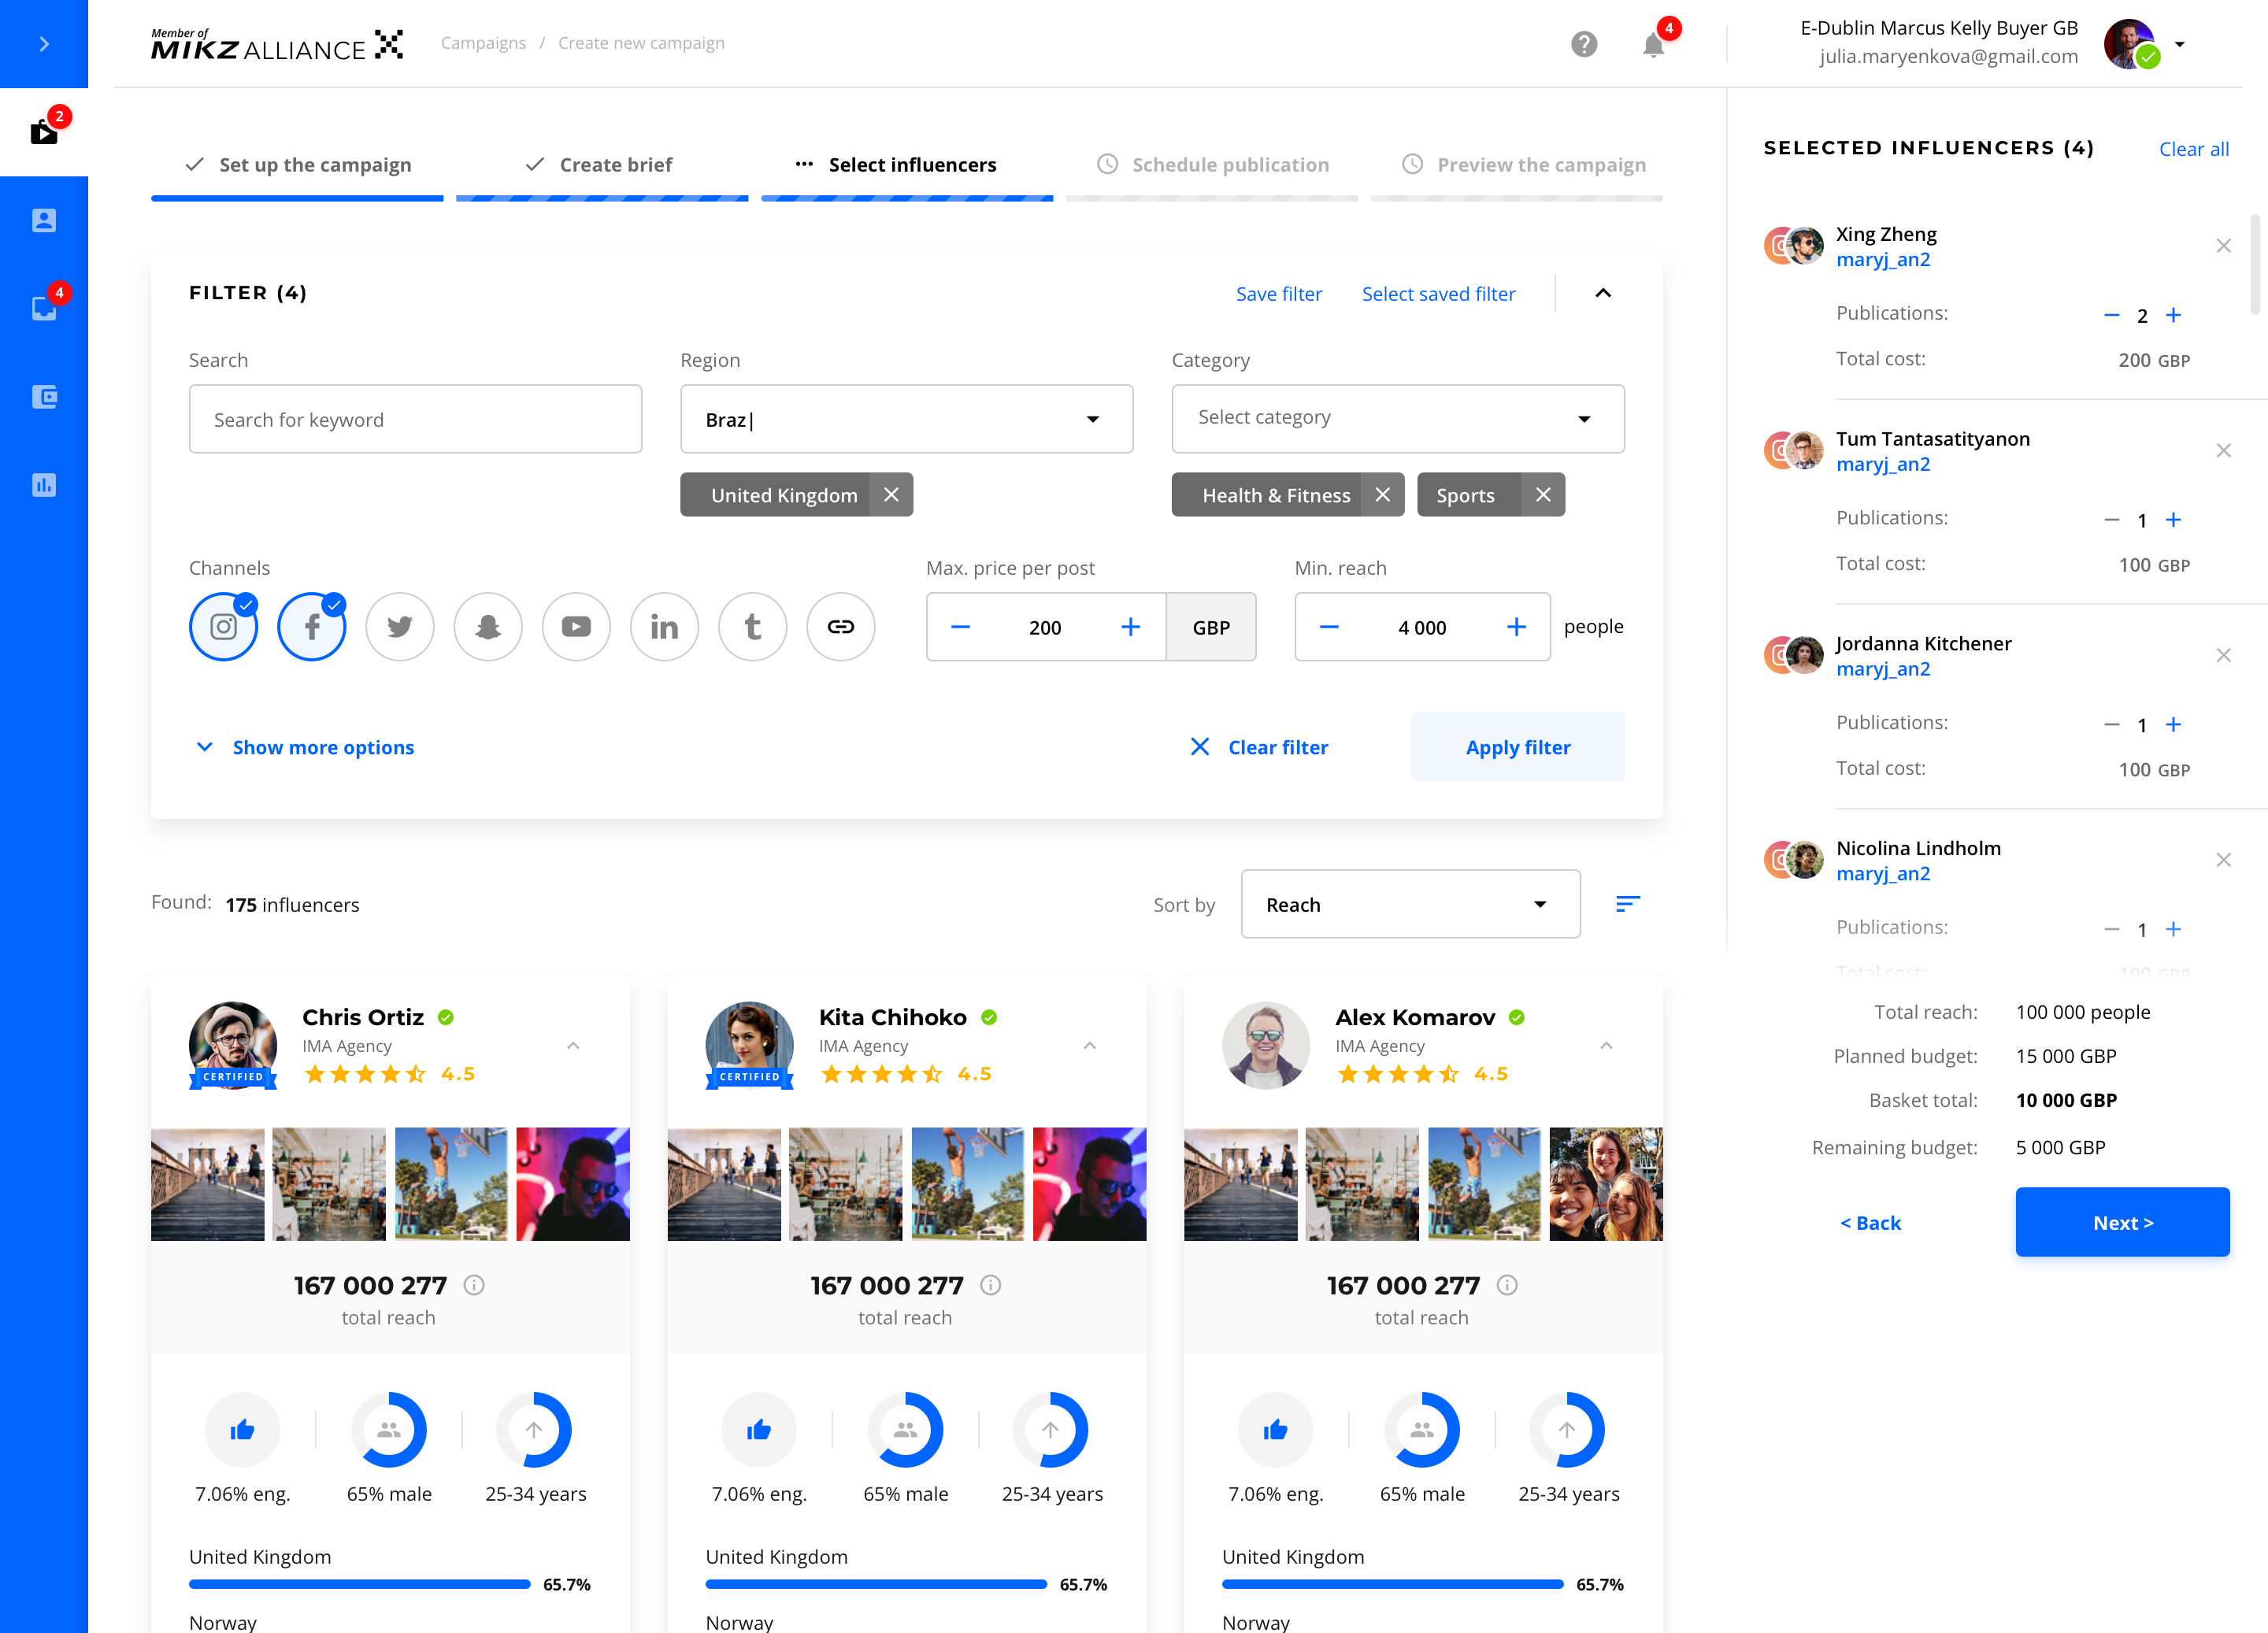
Task: Open the notifications bell icon
Action: point(1653,45)
